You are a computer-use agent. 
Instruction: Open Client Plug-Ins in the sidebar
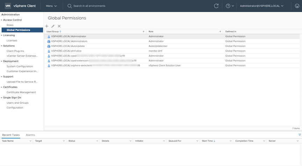pos(15,51)
